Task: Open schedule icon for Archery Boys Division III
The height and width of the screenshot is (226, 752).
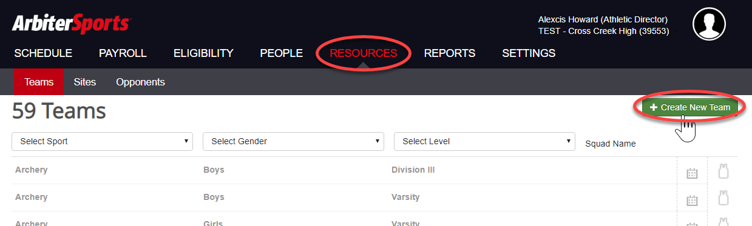Action: click(x=692, y=173)
